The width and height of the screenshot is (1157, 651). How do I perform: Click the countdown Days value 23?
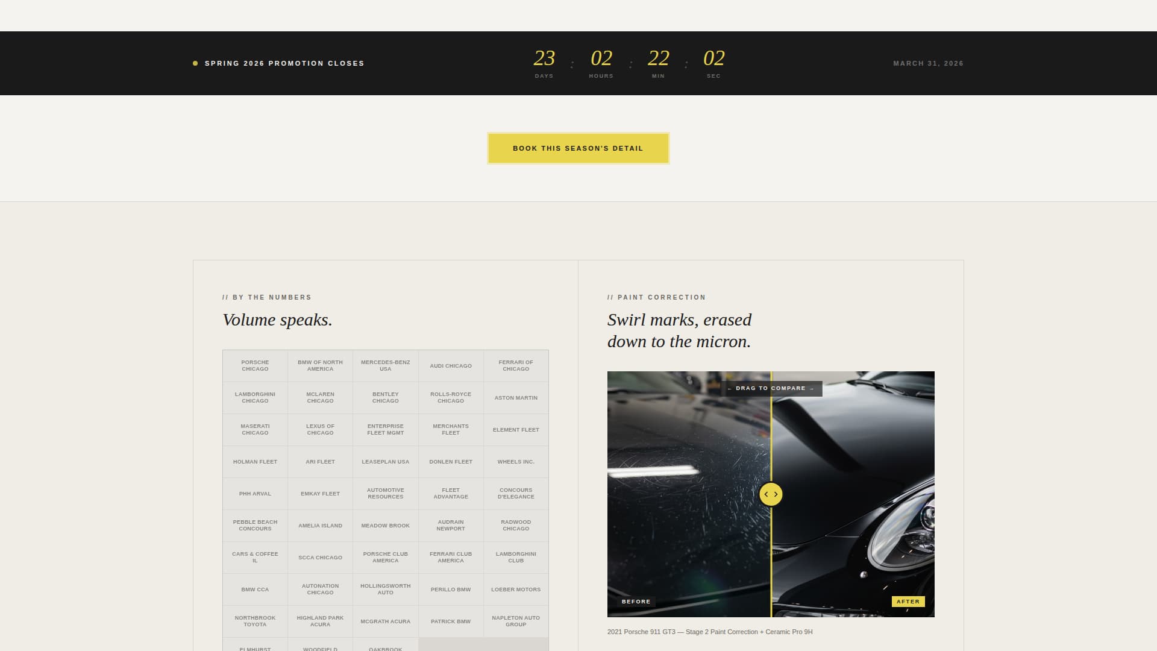pyautogui.click(x=544, y=58)
